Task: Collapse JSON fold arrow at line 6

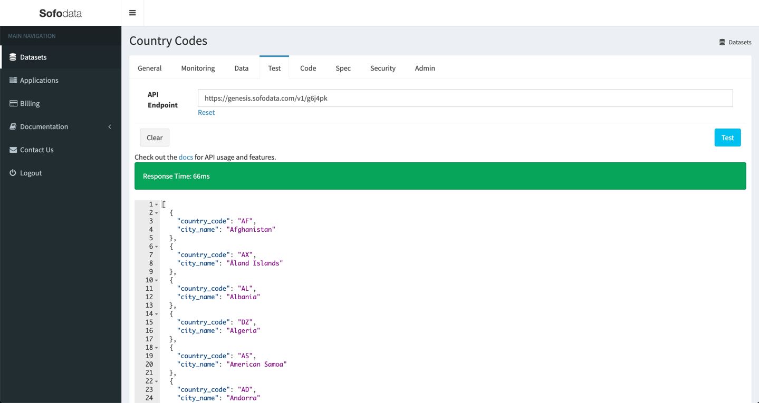Action: (157, 247)
